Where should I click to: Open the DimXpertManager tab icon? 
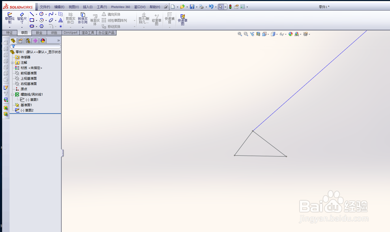pyautogui.click(x=35, y=41)
